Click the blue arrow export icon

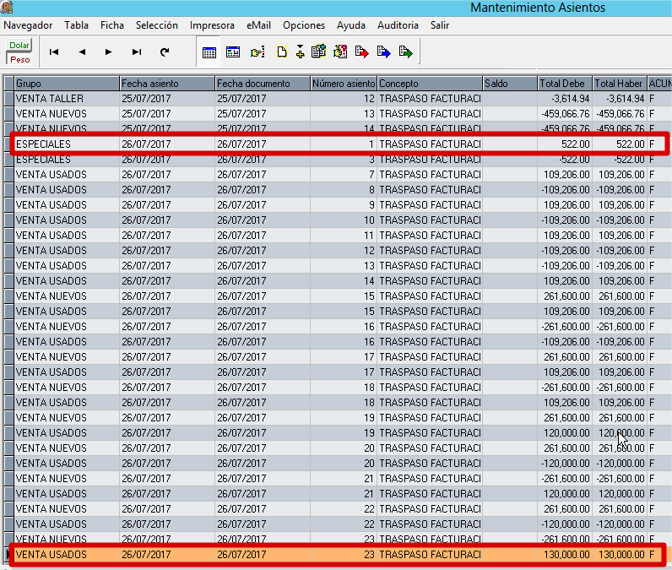pos(383,52)
